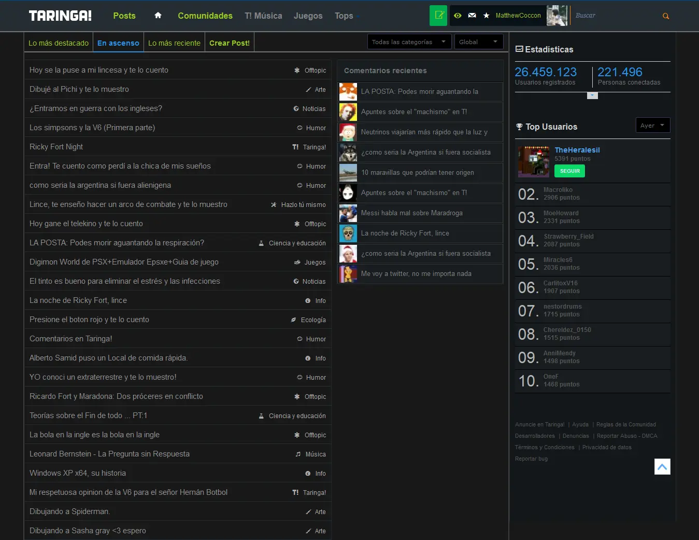Click Humor icon on simpsons post

[x=299, y=128]
